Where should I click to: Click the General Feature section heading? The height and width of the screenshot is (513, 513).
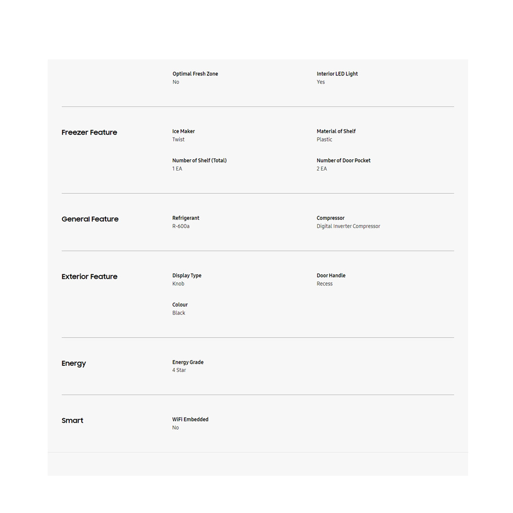(90, 219)
